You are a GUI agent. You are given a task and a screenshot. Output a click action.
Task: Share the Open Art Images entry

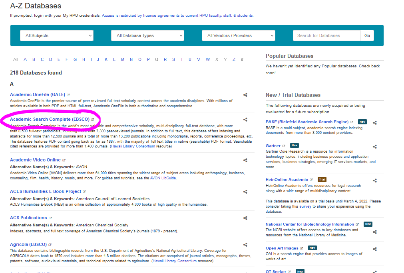tap(375, 249)
